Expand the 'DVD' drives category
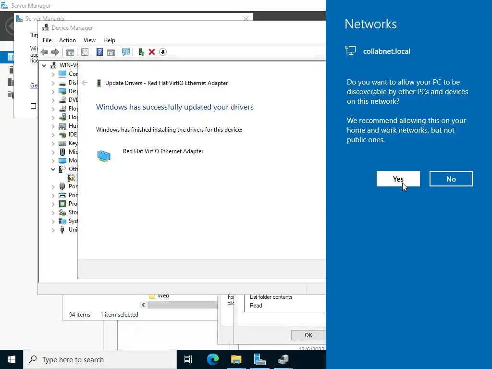Screen dimensions: 492x369 [53, 100]
